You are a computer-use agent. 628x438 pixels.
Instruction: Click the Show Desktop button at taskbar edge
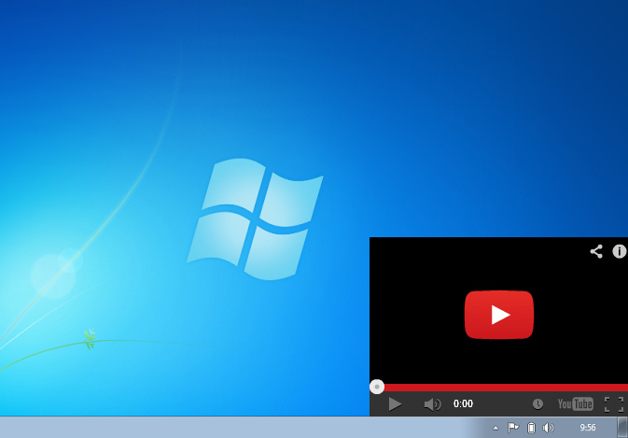tap(622, 427)
